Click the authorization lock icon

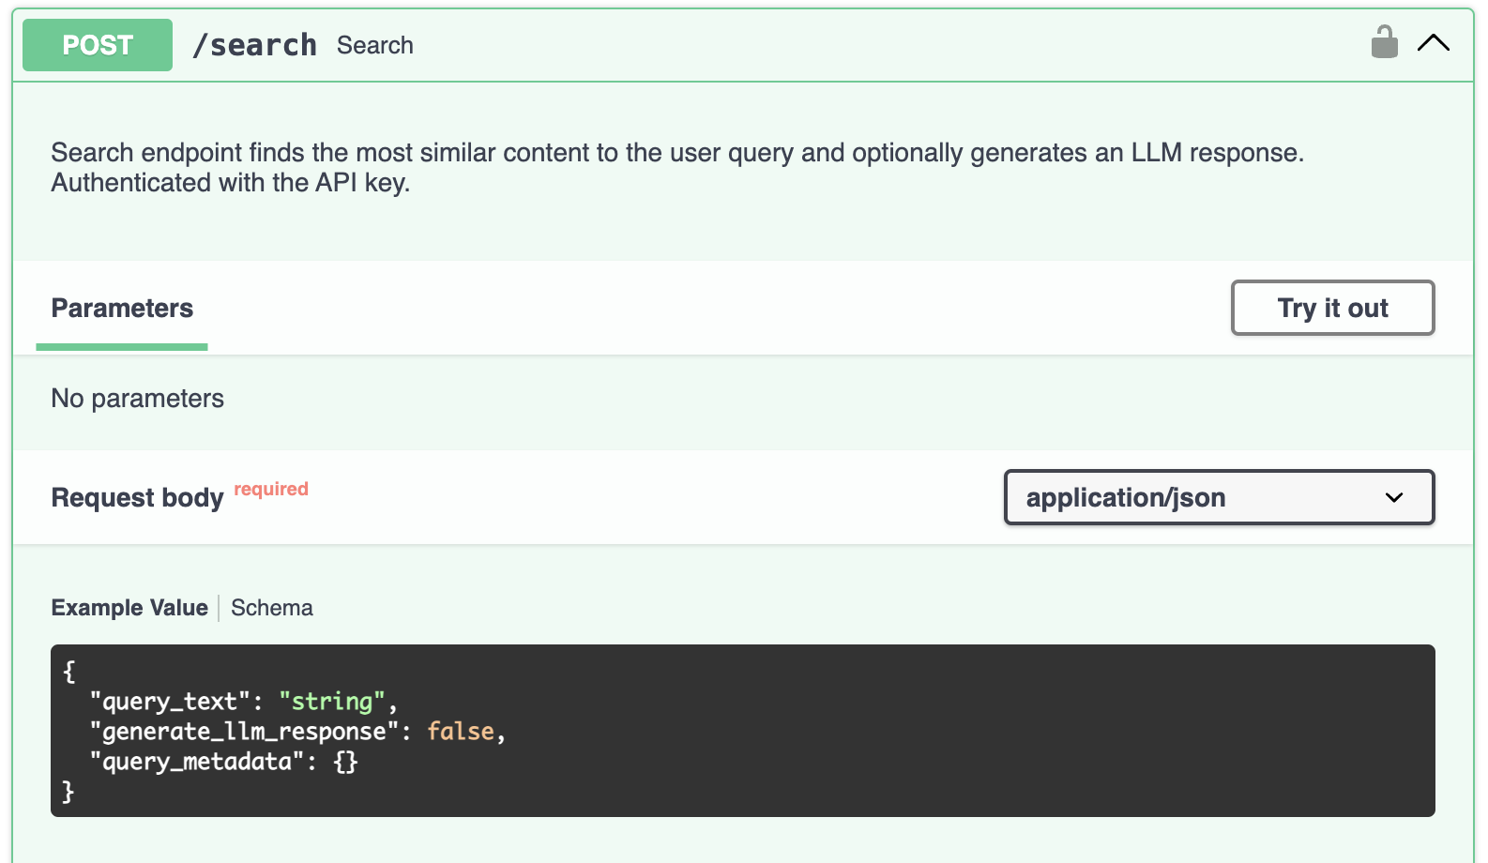point(1384,43)
